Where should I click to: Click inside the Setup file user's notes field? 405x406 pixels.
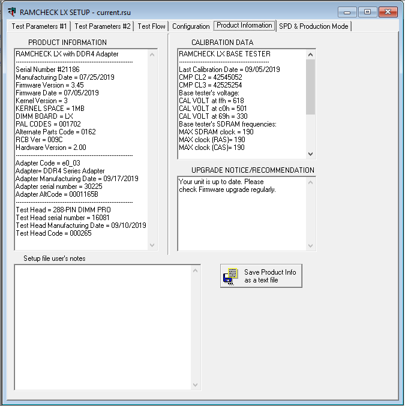tap(103, 327)
